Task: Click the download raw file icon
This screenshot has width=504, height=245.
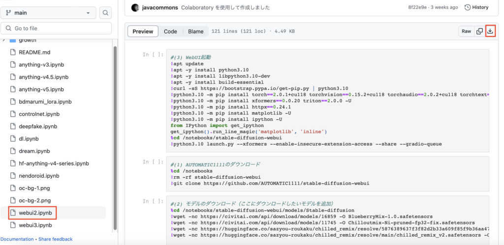Action: point(490,31)
